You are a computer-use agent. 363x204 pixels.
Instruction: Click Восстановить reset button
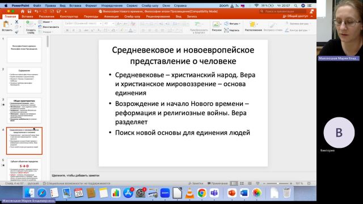point(49,27)
